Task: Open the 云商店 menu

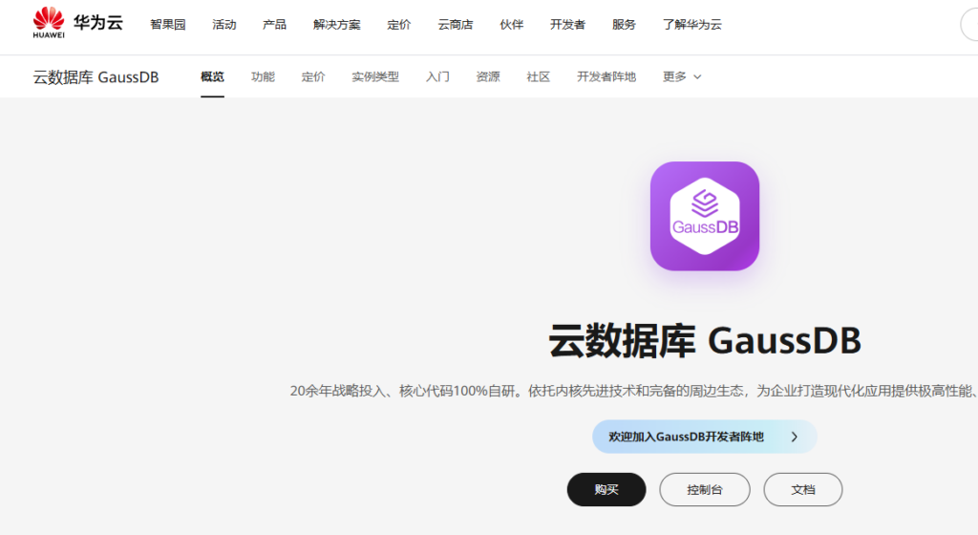Action: (x=456, y=24)
